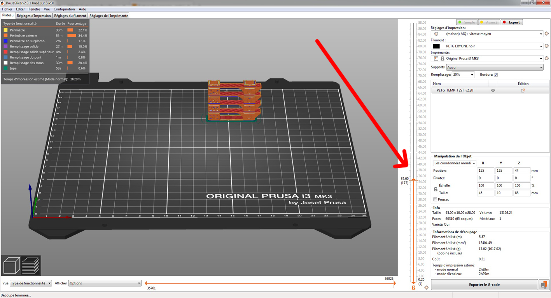Screen dimensions: 551x298
Task: Select the Expert mode button
Action: tap(512, 22)
